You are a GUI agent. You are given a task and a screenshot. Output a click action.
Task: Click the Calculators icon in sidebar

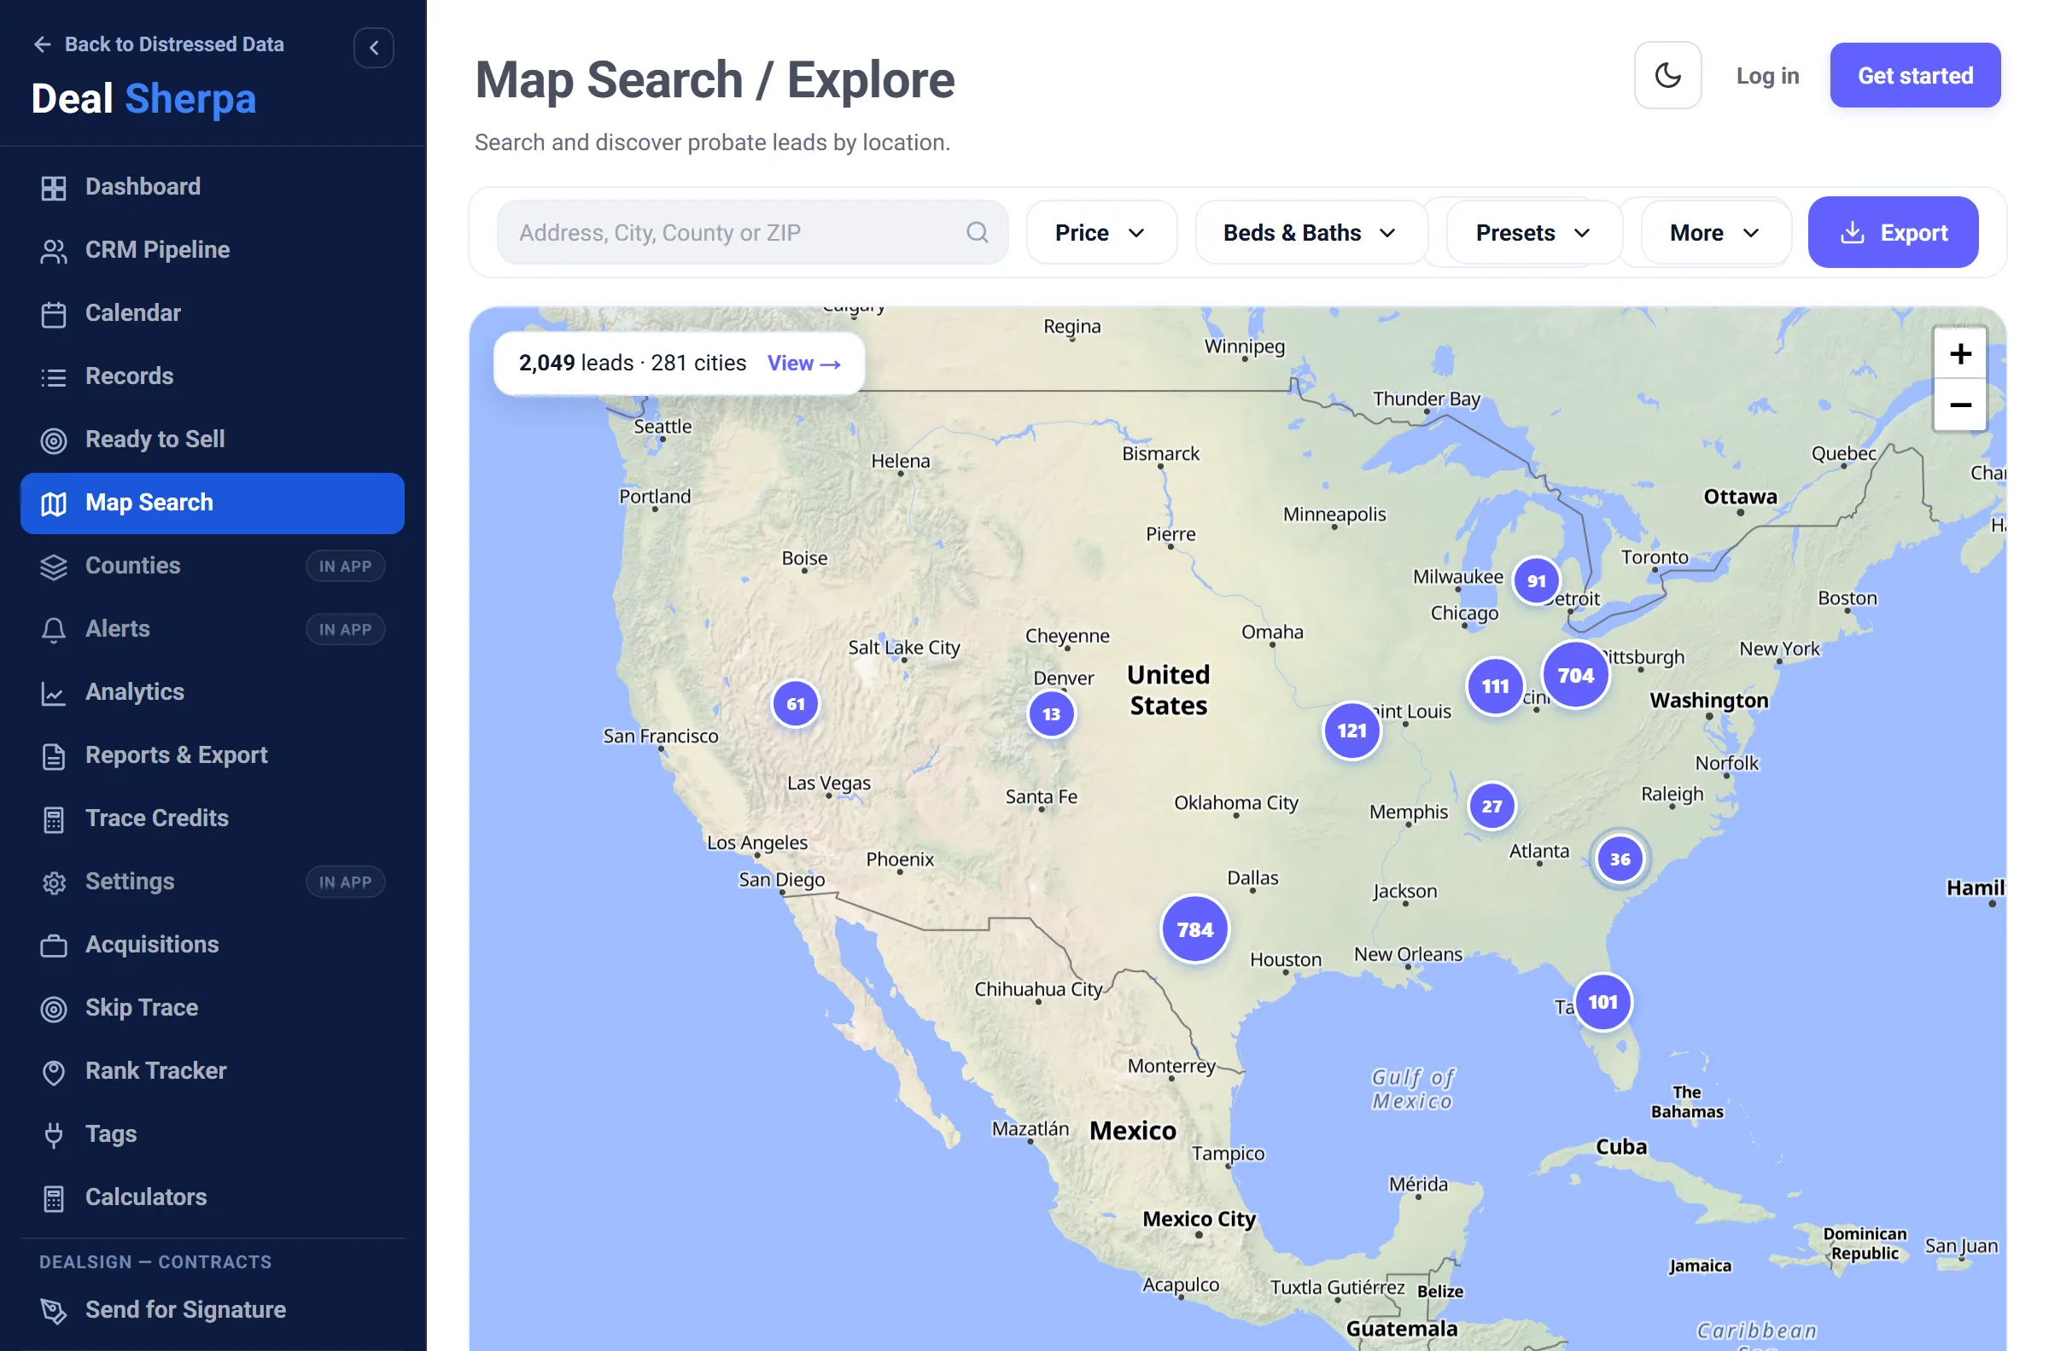pos(54,1198)
